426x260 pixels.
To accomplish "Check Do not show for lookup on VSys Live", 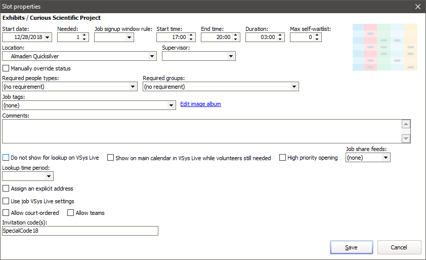I will (x=6, y=158).
